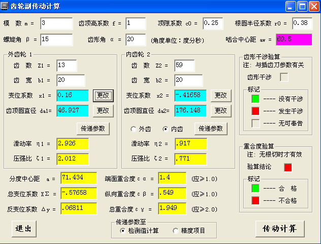This screenshot has height=244, width=321.
Task: Click the 总重合度 εγ field showing 1.949
Action: [x=172, y=208]
